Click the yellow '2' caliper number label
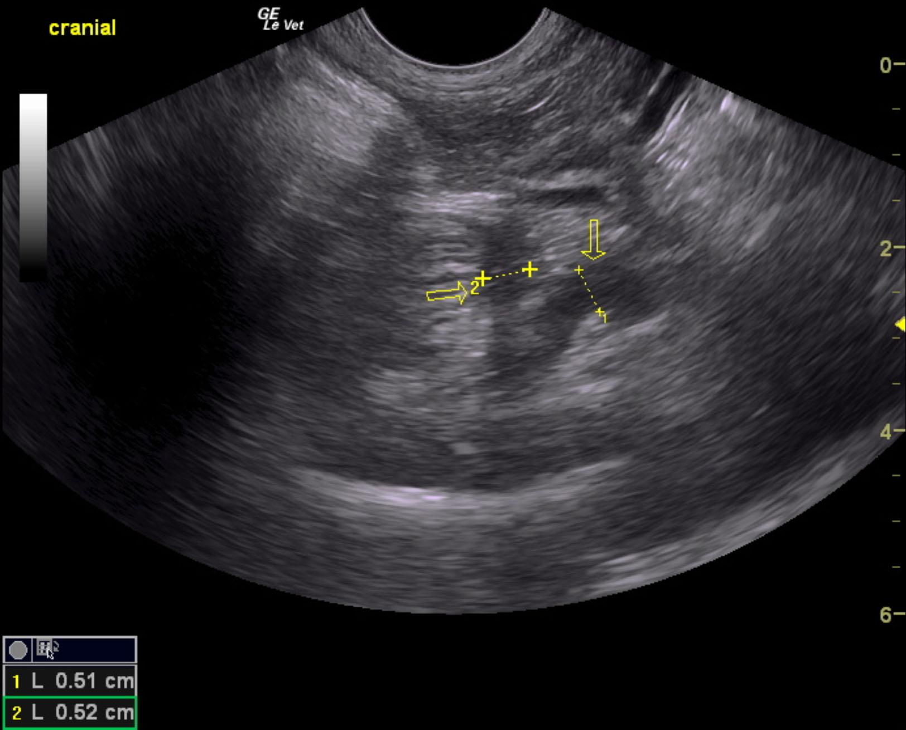 (x=474, y=289)
